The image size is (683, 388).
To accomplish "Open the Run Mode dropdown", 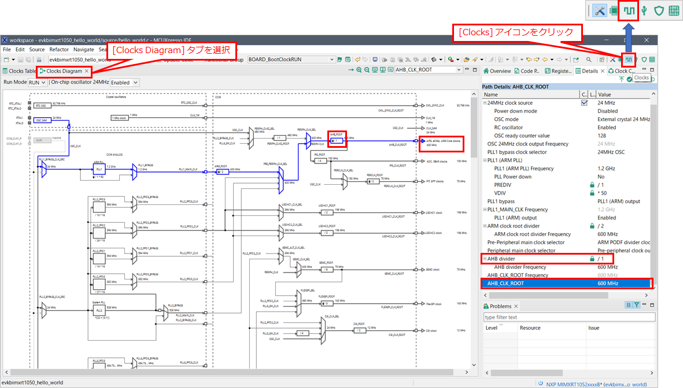I will tap(38, 83).
